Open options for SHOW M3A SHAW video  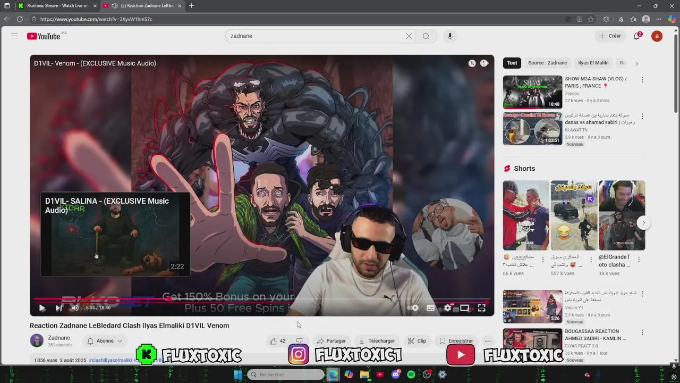pos(642,80)
